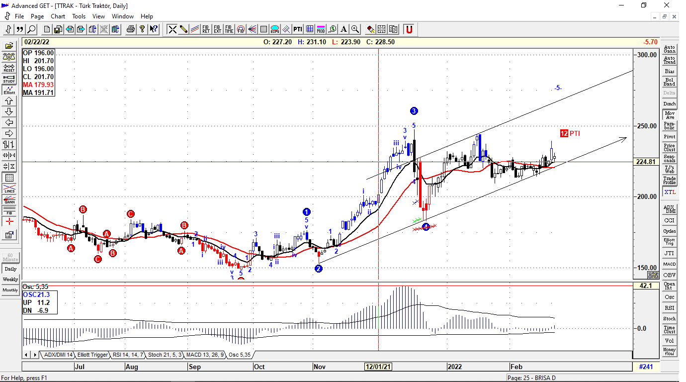Select the MOB make-or-break tool

(321, 29)
